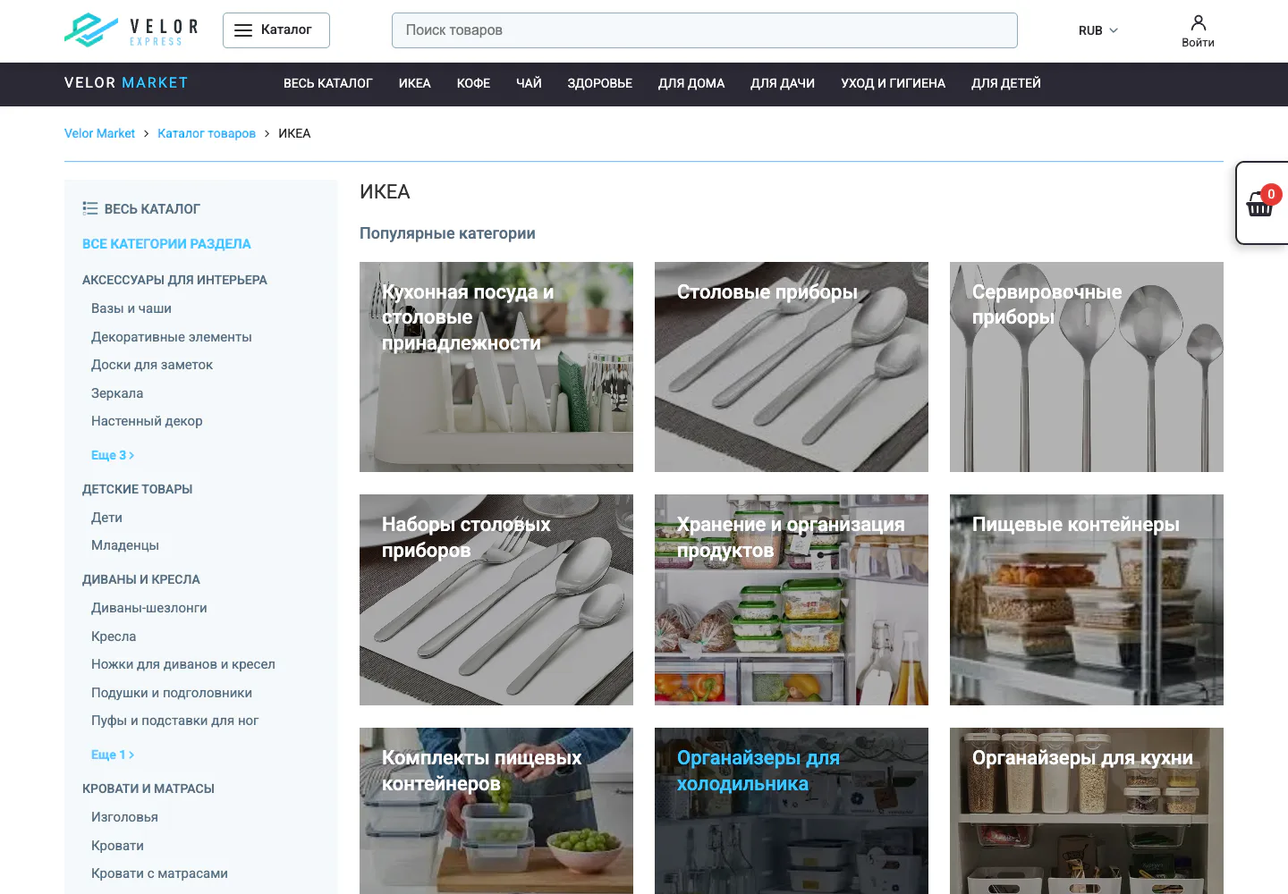Focus the Поиск товаров search field
Viewport: 1288px width, 894px height.
click(704, 30)
